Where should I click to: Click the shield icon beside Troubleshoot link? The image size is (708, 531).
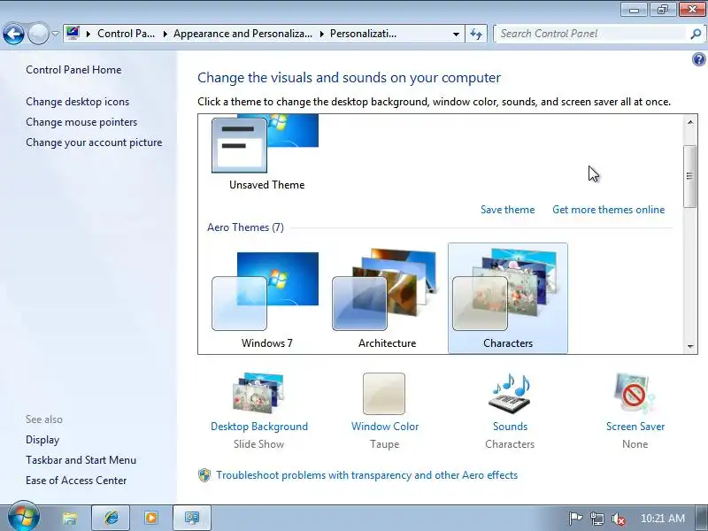pos(204,475)
